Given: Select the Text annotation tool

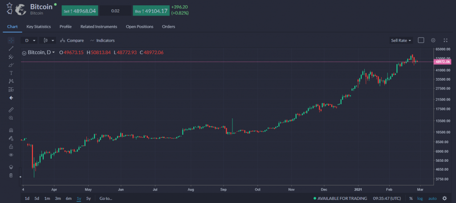Looking at the screenshot, I should click(11, 73).
